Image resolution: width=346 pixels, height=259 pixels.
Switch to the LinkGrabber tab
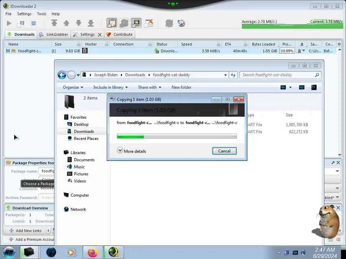(54, 34)
